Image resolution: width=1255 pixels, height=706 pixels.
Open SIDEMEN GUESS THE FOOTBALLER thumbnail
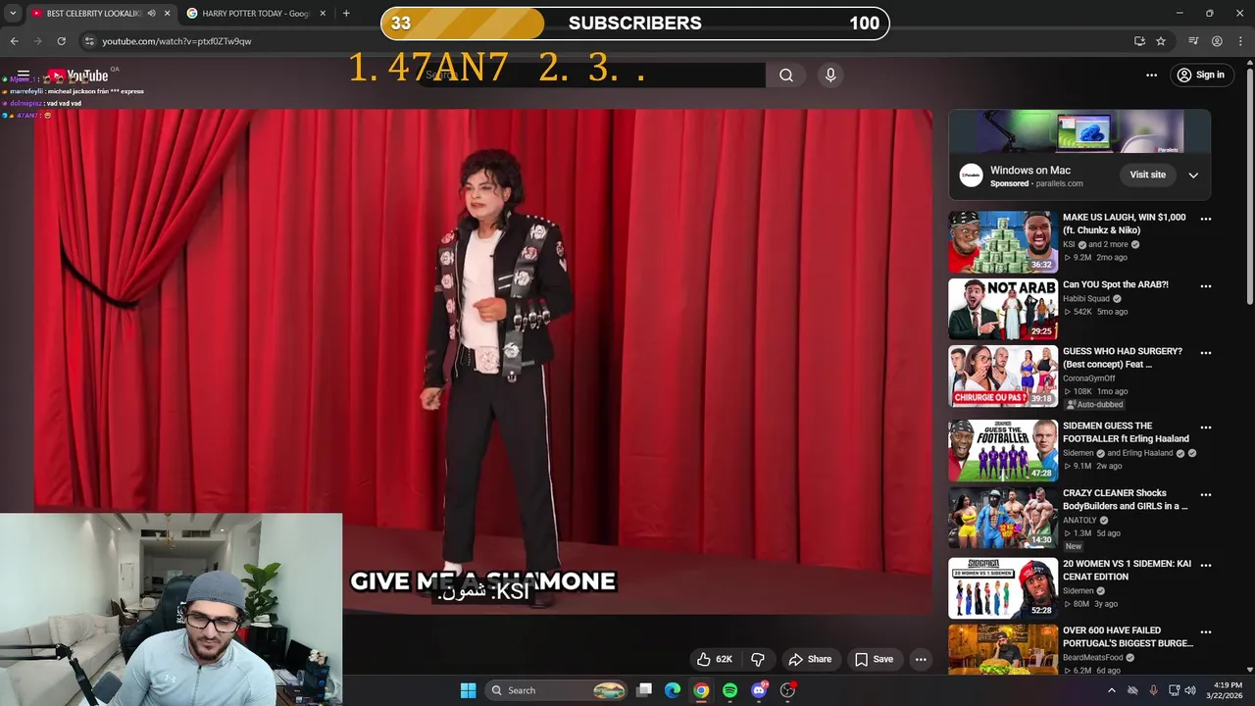[x=1002, y=451]
